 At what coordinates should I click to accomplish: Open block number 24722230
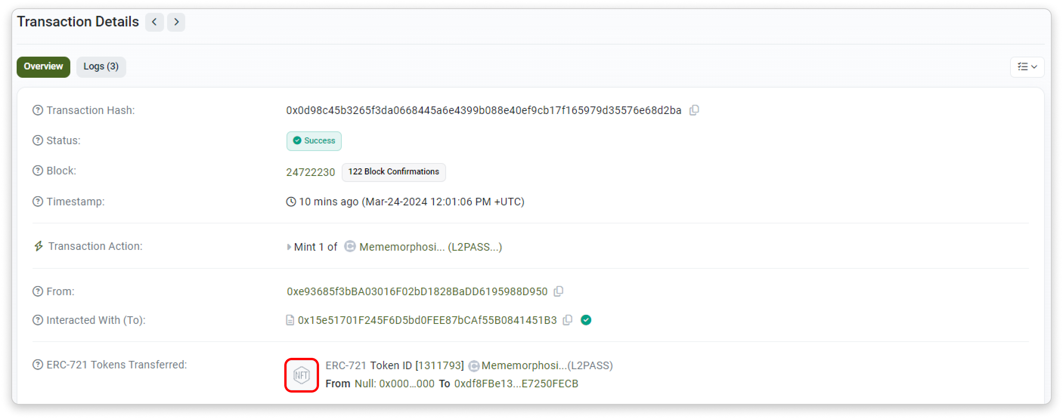(310, 172)
